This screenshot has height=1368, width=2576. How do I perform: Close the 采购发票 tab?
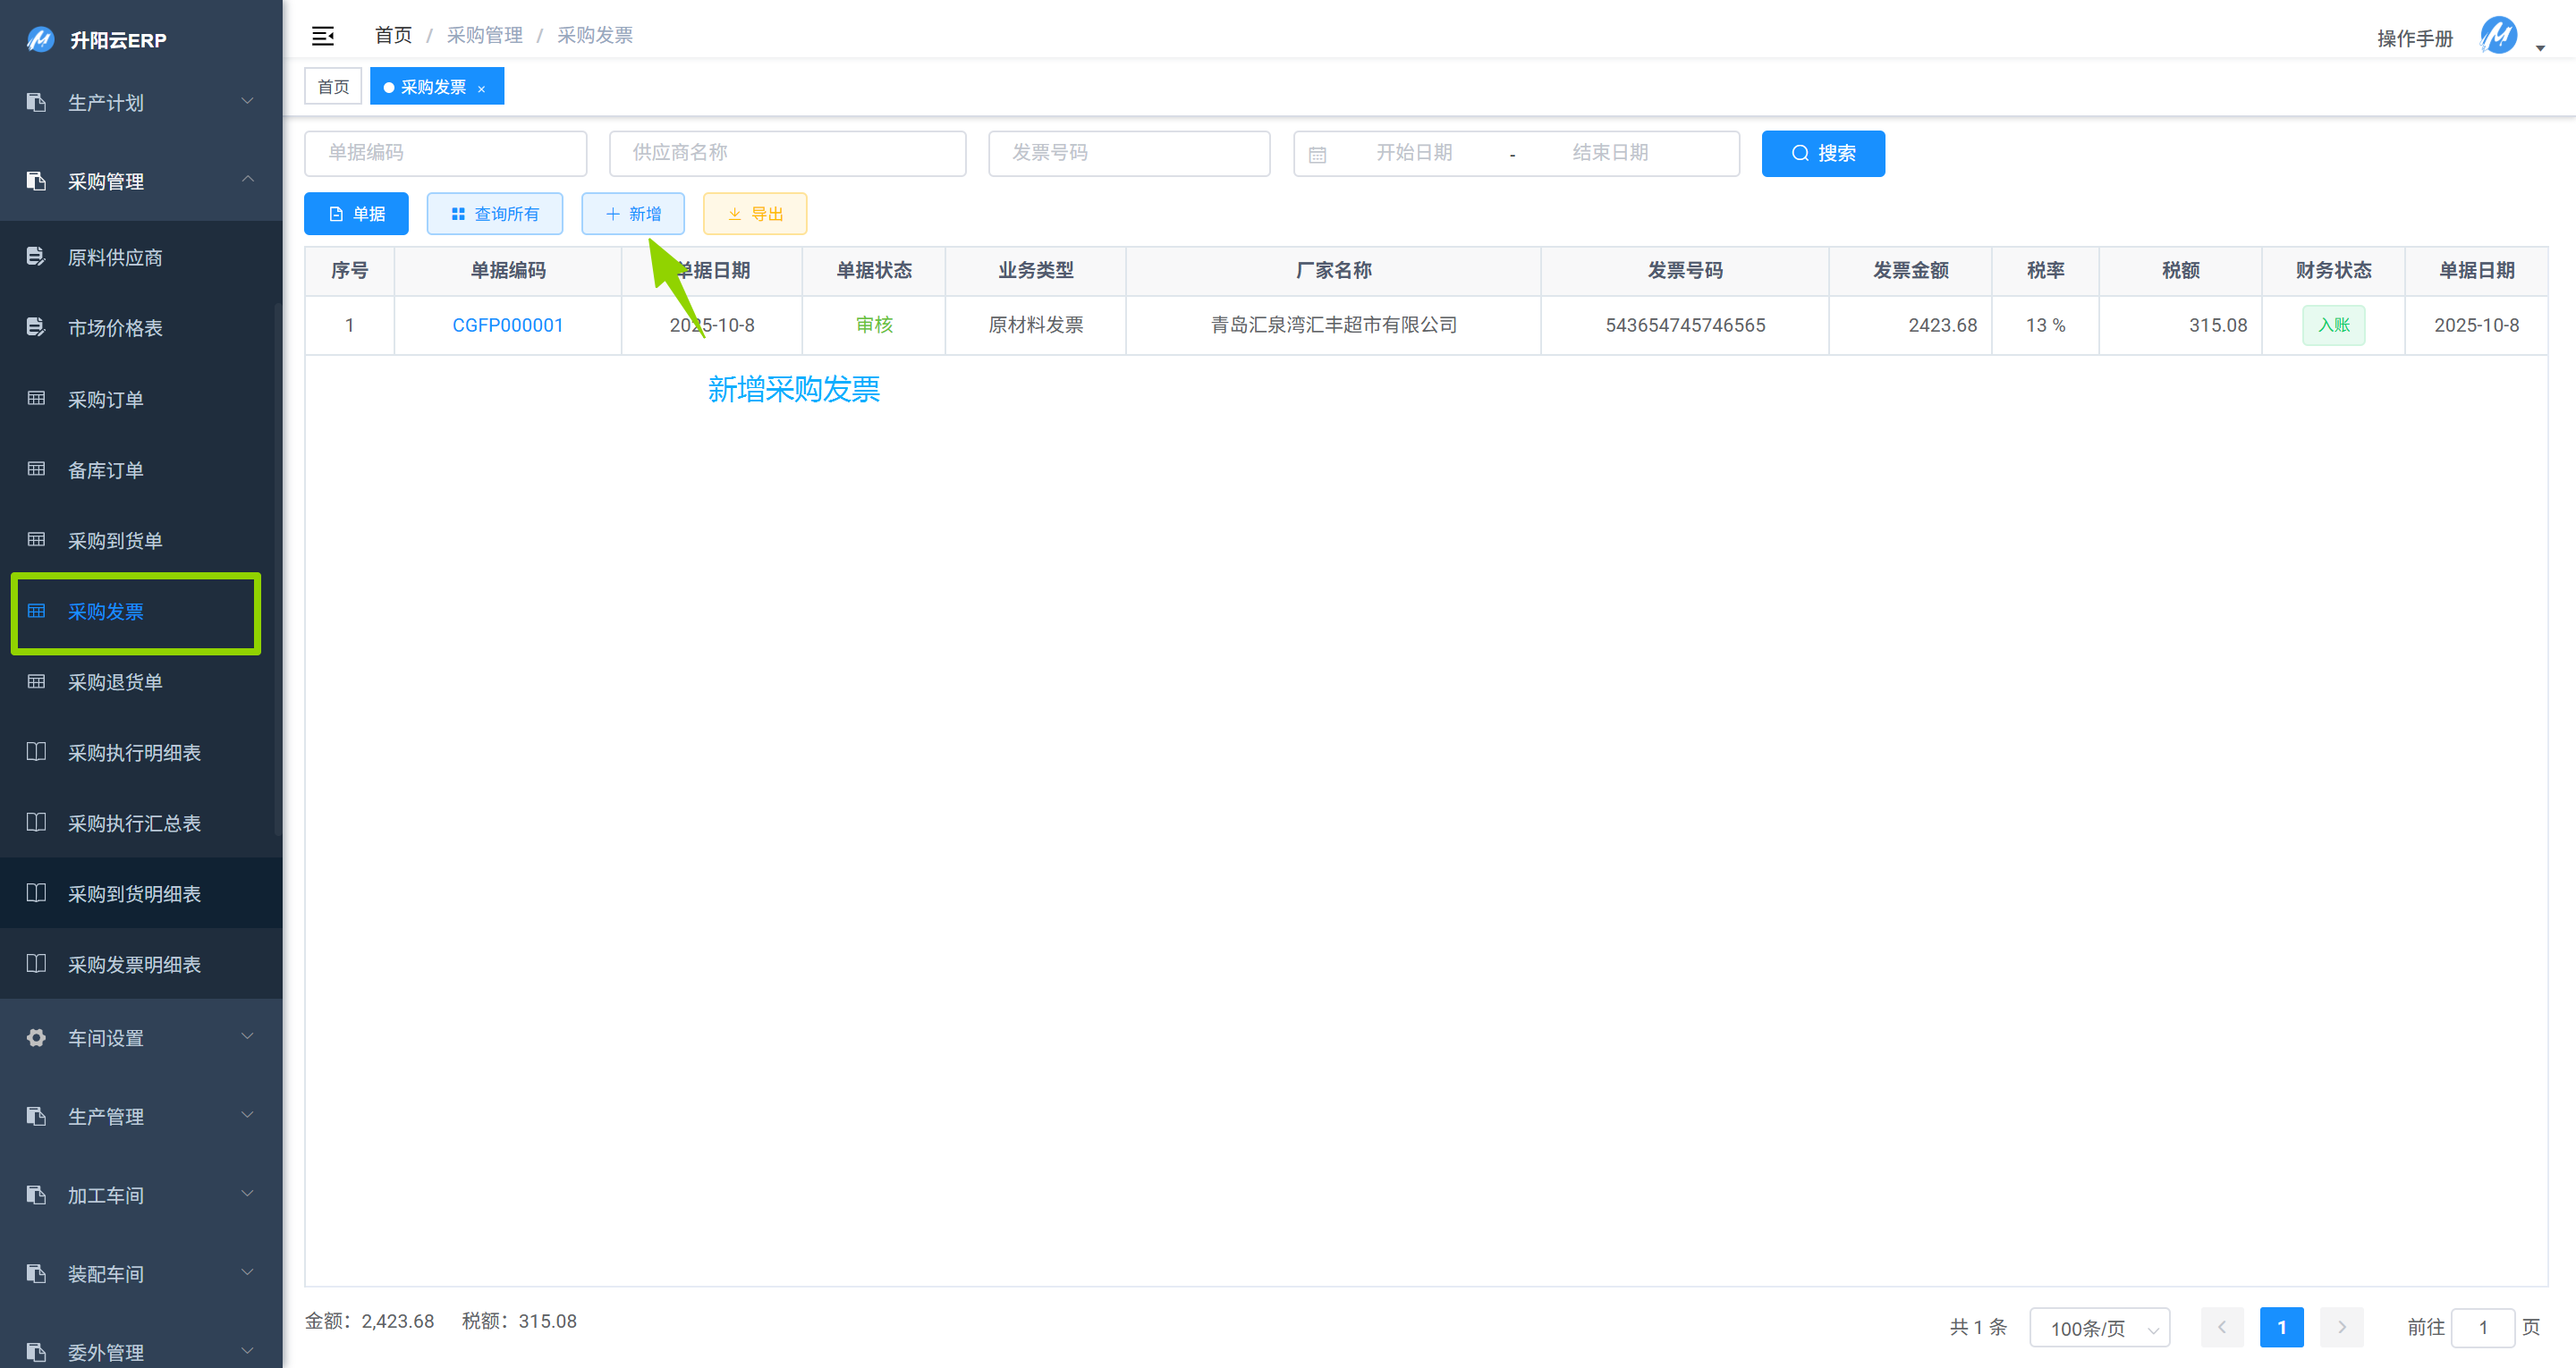[483, 86]
